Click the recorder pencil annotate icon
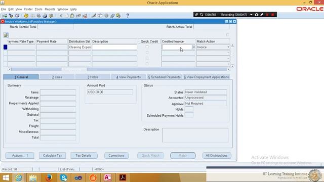This screenshot has height=182, width=324. point(262,15)
